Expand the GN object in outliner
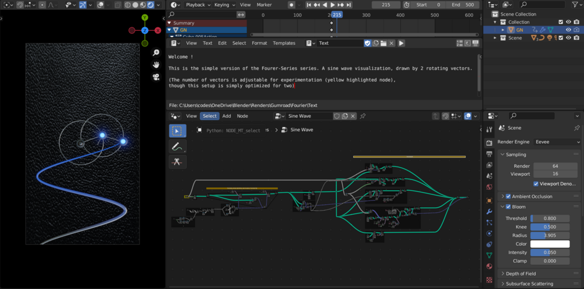 coord(503,30)
